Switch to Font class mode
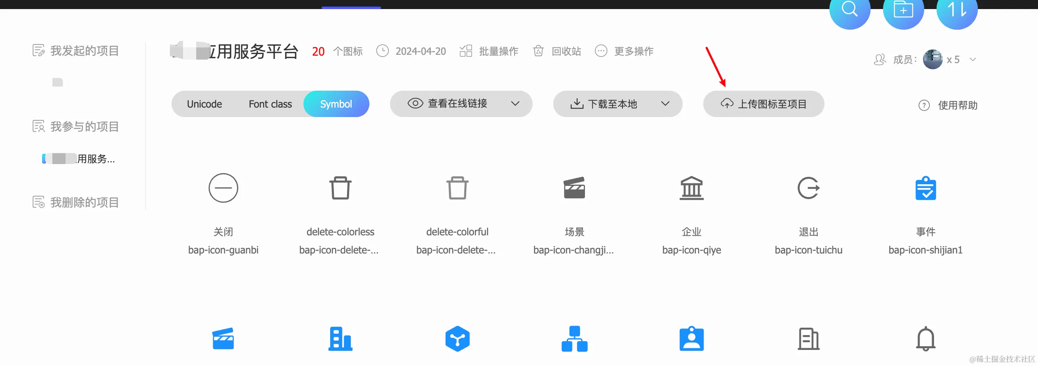The height and width of the screenshot is (366, 1038). (270, 104)
